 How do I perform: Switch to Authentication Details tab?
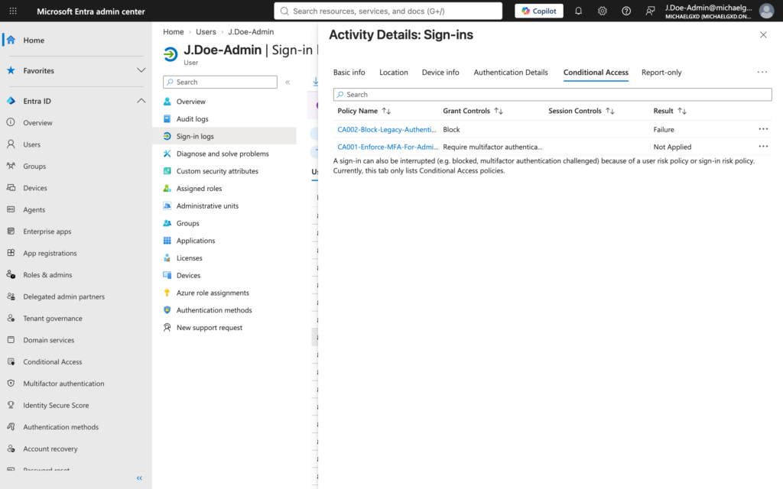coord(510,73)
